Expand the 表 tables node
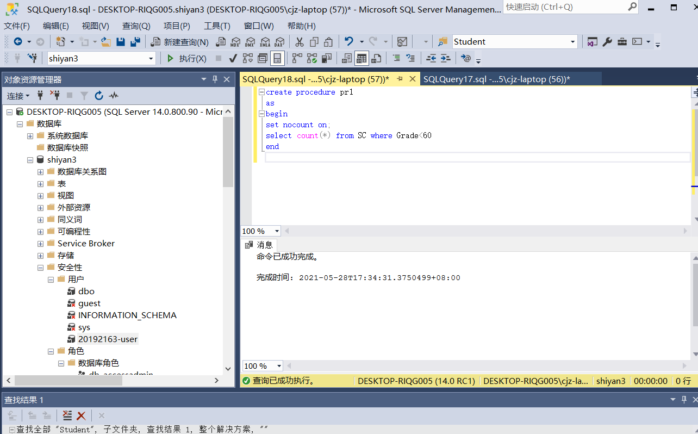The height and width of the screenshot is (434, 698). pos(40,184)
